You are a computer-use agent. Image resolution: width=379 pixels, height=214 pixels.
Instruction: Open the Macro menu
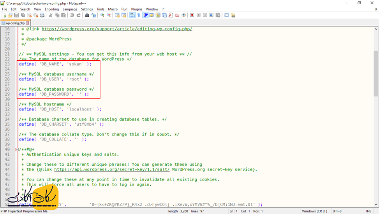point(113,9)
